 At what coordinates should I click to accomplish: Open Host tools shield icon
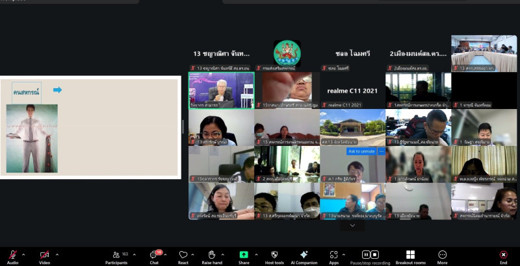274,255
